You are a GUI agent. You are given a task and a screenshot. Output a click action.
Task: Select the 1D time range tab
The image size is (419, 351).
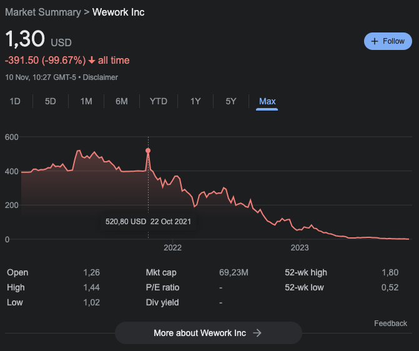15,101
